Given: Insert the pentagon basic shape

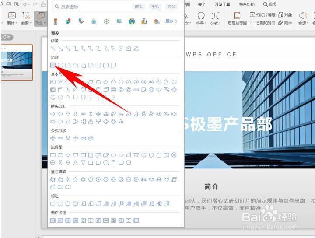Looking at the screenshot, I should [x=113, y=82].
